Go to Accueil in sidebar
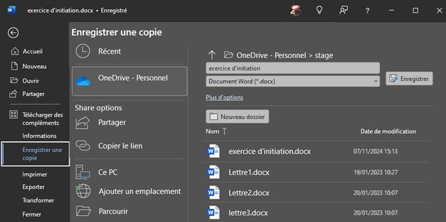The width and height of the screenshot is (446, 222). point(26,51)
